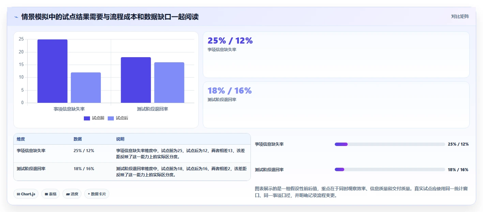Screen dimensions: 483x212
Task: Click the 测试阶段退回率 x-axis label on chart
Action: coord(152,109)
